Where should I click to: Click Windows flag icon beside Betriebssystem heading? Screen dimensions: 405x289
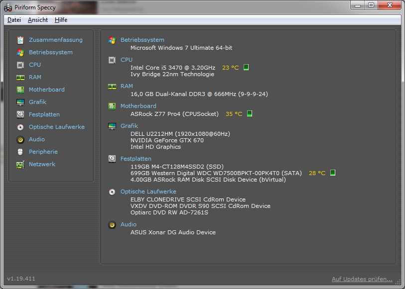point(112,40)
